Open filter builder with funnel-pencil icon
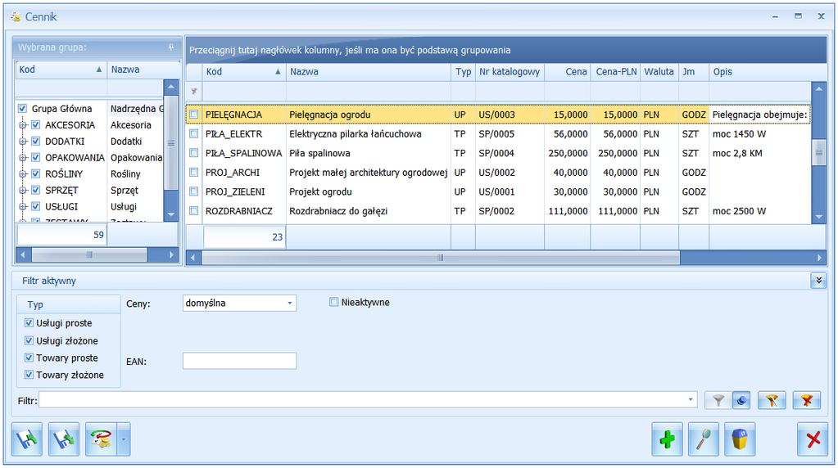838x468 pixels. (771, 400)
